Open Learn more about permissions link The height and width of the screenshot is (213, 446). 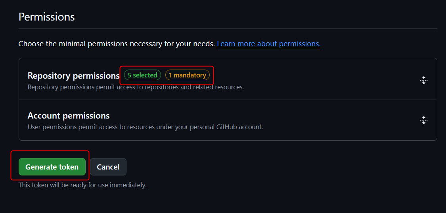point(269,44)
